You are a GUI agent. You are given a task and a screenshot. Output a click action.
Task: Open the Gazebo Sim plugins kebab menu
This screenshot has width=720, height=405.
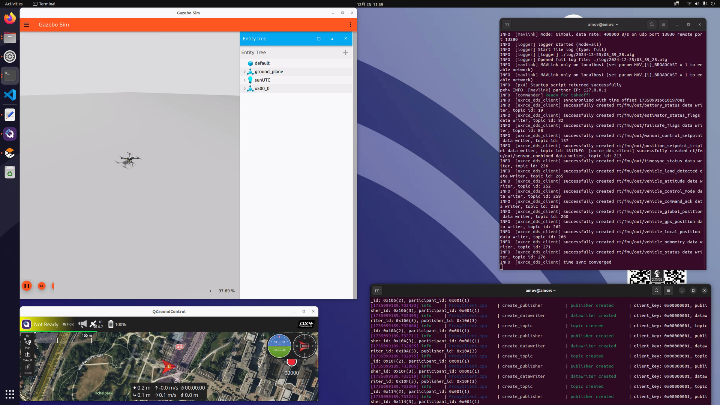[x=350, y=25]
